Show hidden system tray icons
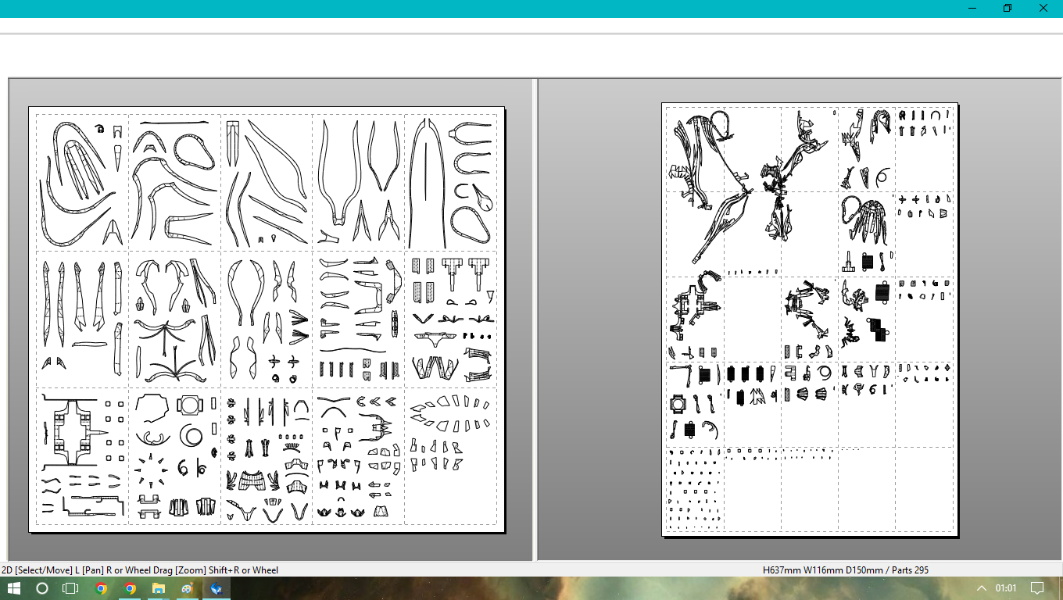This screenshot has height=600, width=1063. pyautogui.click(x=981, y=588)
